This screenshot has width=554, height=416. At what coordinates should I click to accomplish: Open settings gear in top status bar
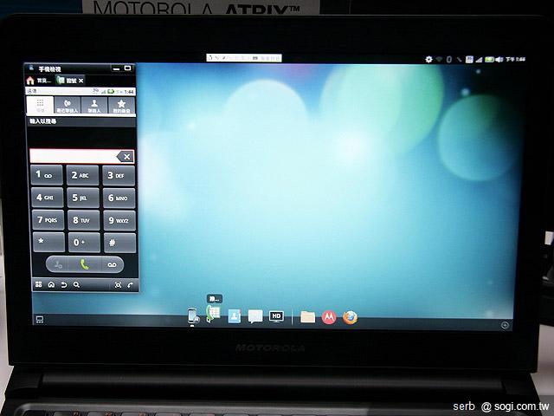tap(428, 60)
